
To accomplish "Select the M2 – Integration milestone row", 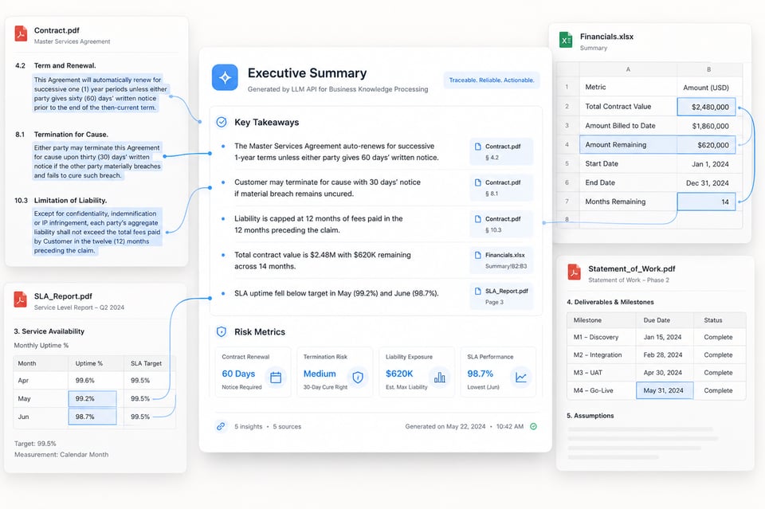I will point(656,355).
